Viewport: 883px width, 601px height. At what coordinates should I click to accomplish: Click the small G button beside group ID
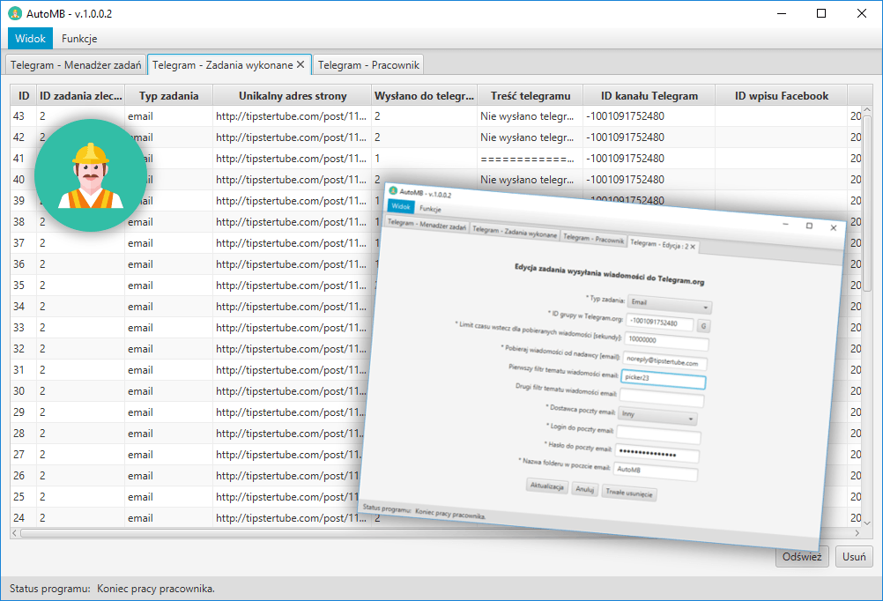tap(702, 325)
